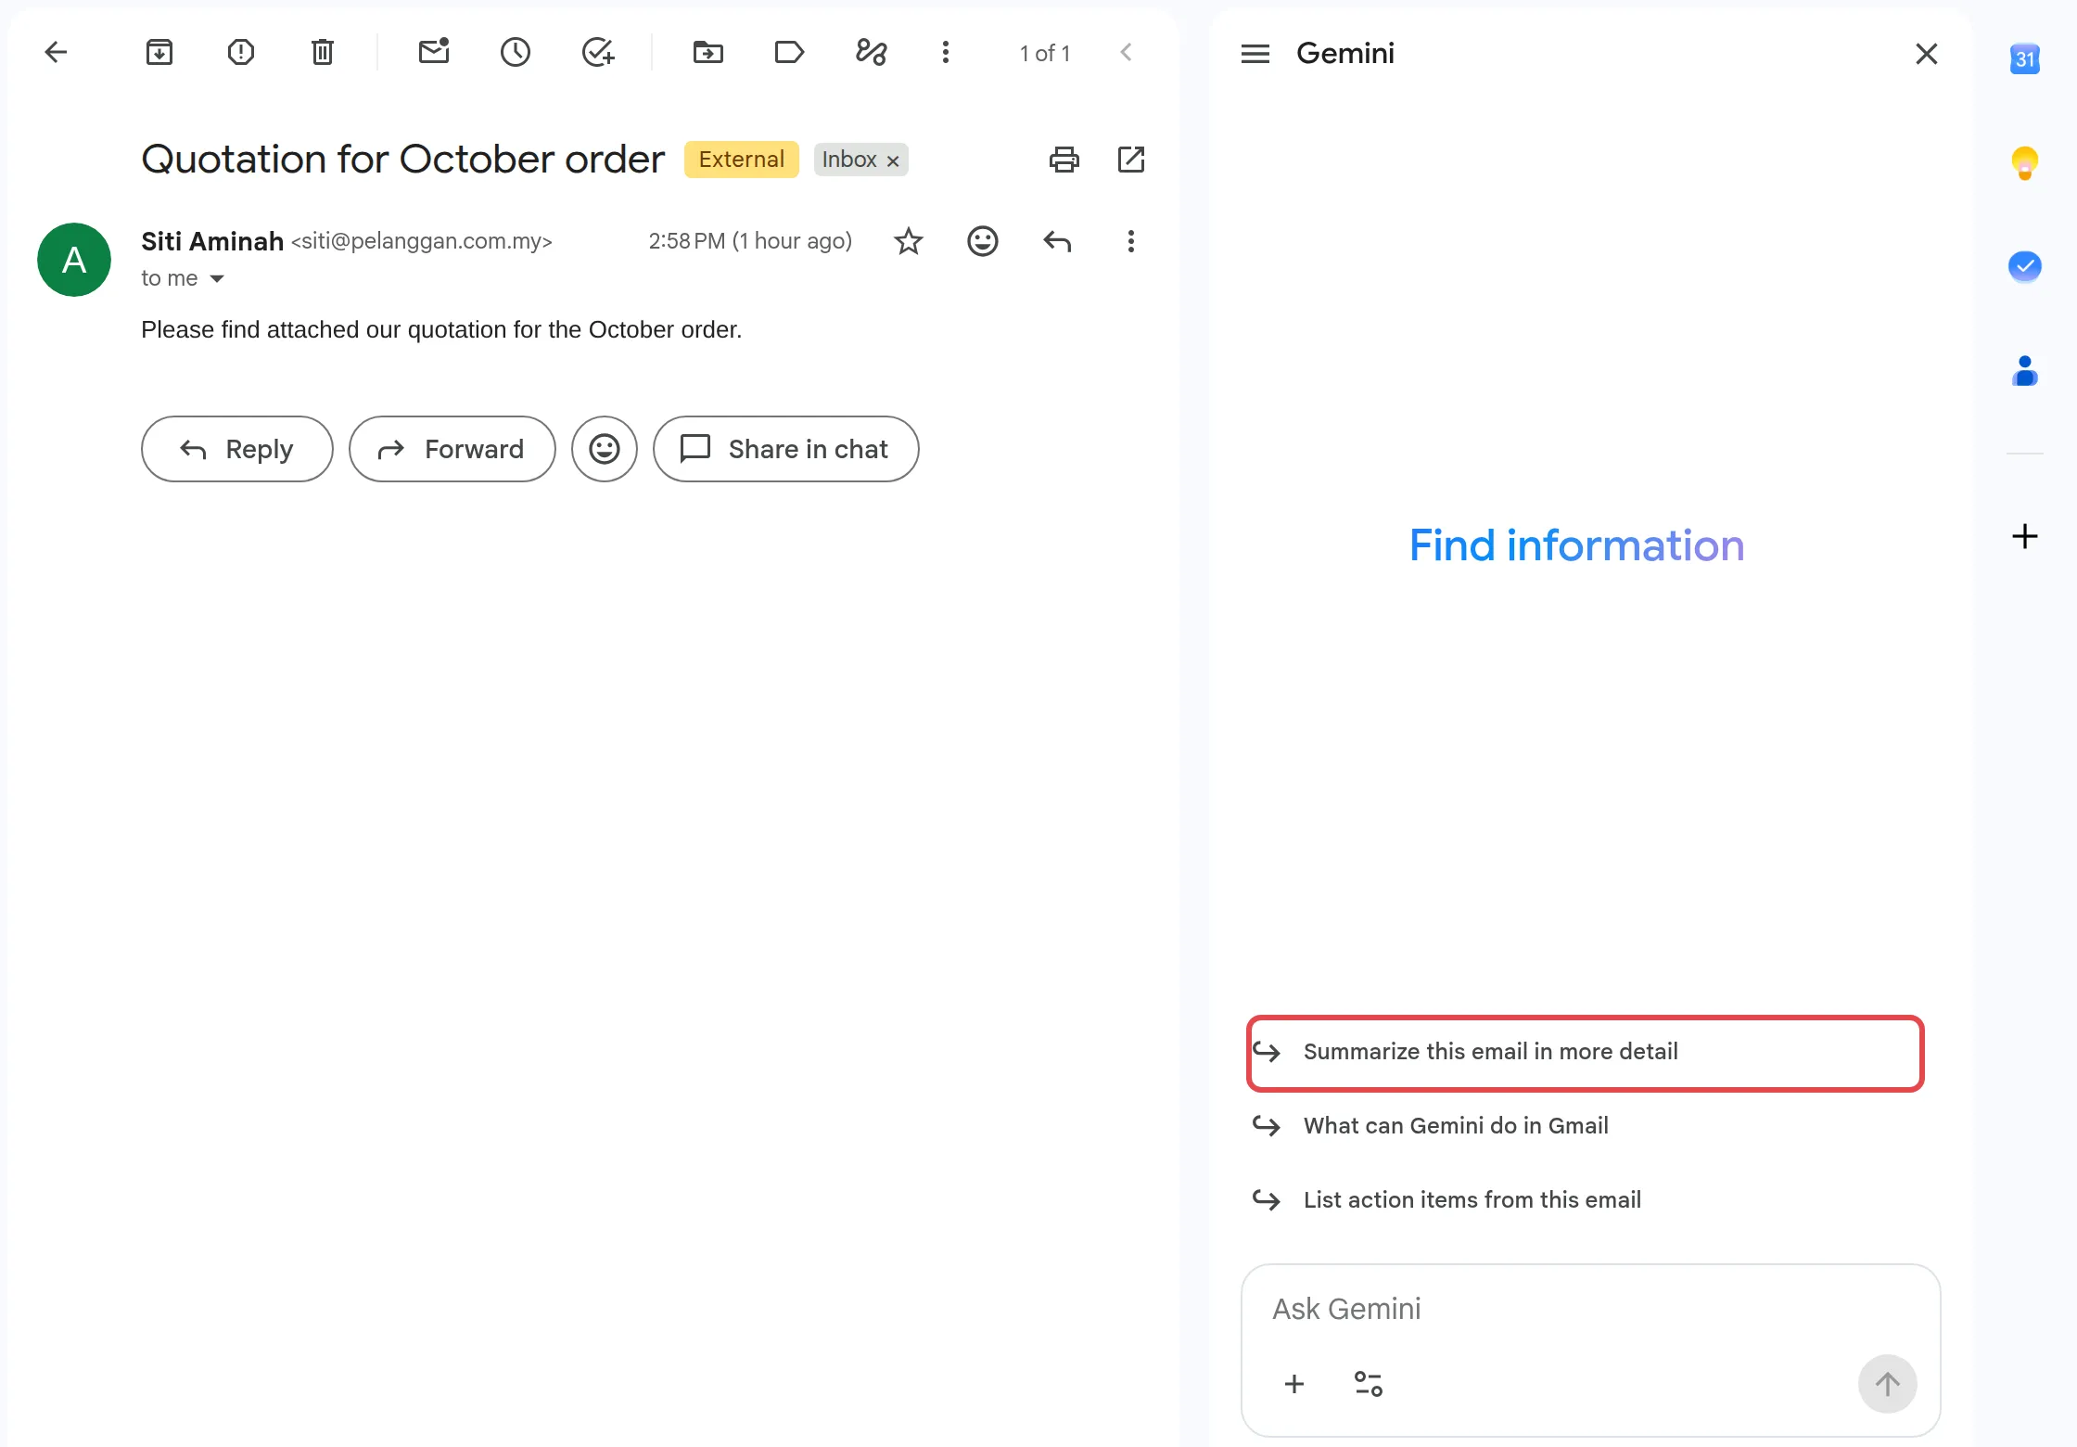The width and height of the screenshot is (2077, 1447).
Task: Click the '1 of 1' conversation counter
Action: (x=1045, y=54)
